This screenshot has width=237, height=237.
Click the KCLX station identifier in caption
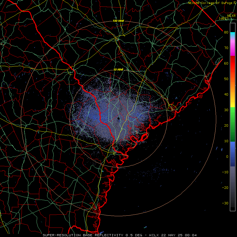tap(154, 235)
